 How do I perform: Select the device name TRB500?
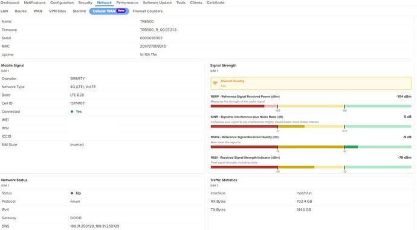tap(147, 22)
